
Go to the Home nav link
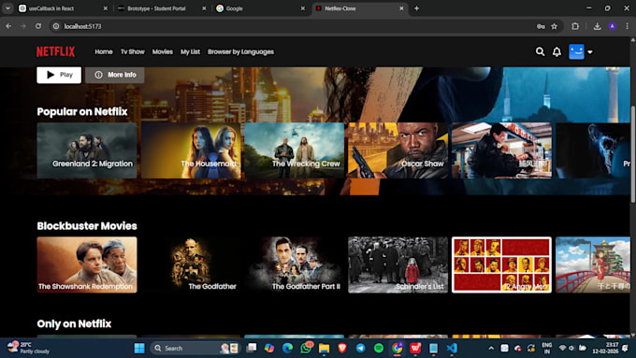point(104,52)
